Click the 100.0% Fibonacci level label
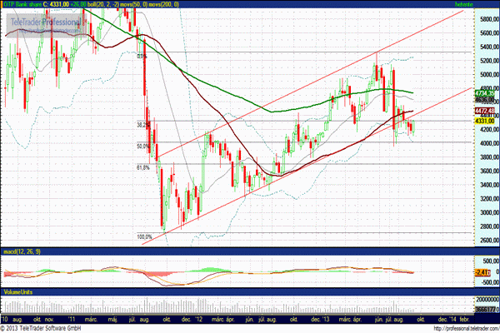The image size is (500, 333). point(143,236)
